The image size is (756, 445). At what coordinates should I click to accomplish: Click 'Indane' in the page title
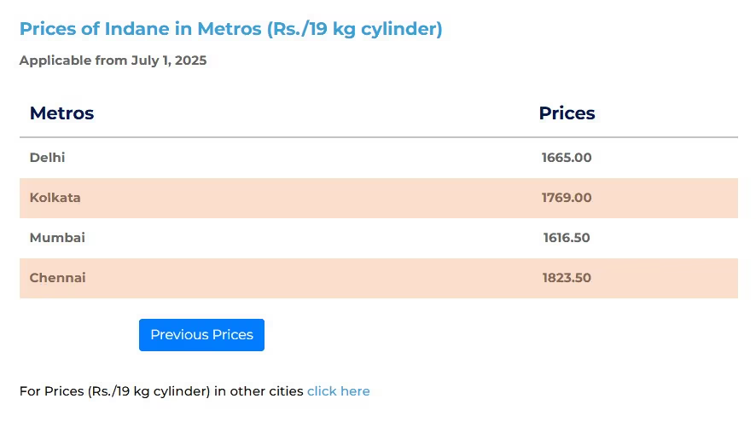(137, 29)
